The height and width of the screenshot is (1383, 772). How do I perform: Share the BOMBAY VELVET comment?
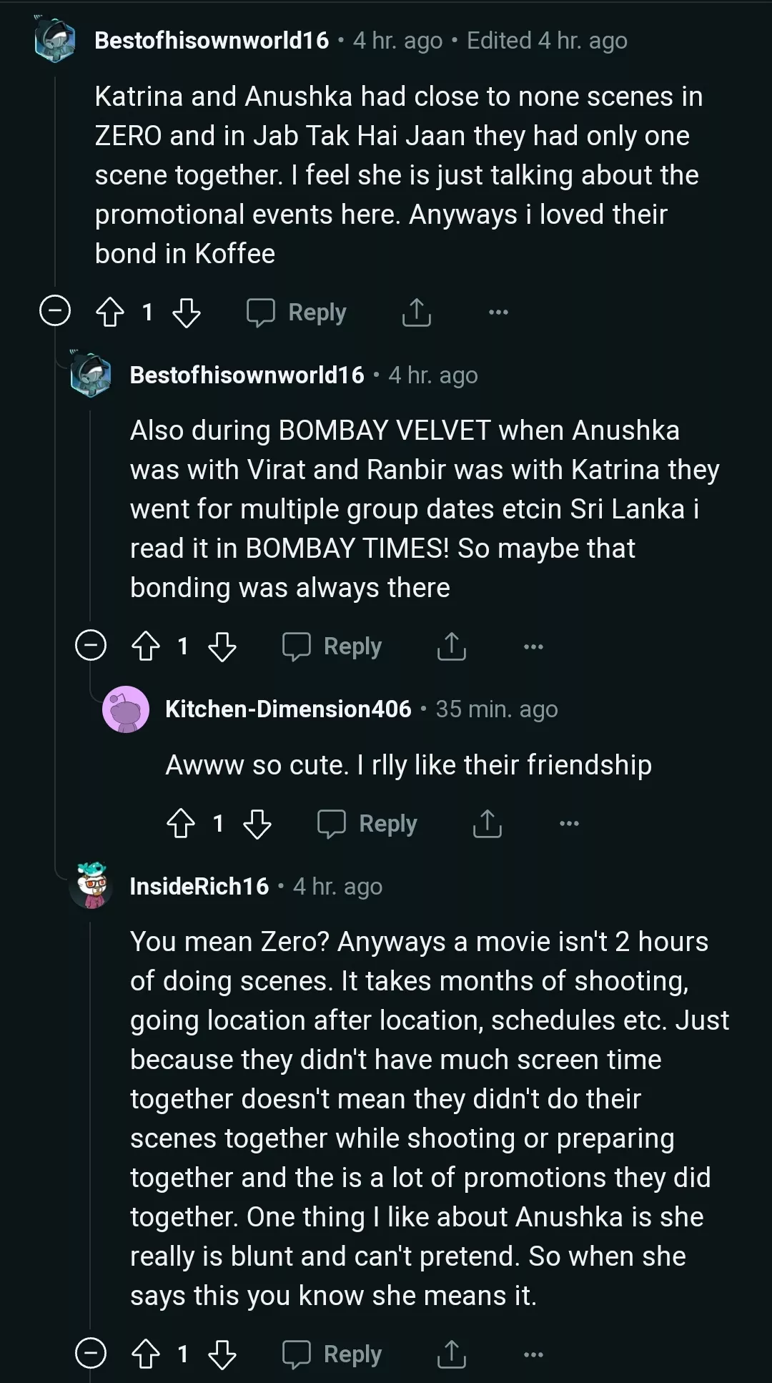tap(451, 646)
